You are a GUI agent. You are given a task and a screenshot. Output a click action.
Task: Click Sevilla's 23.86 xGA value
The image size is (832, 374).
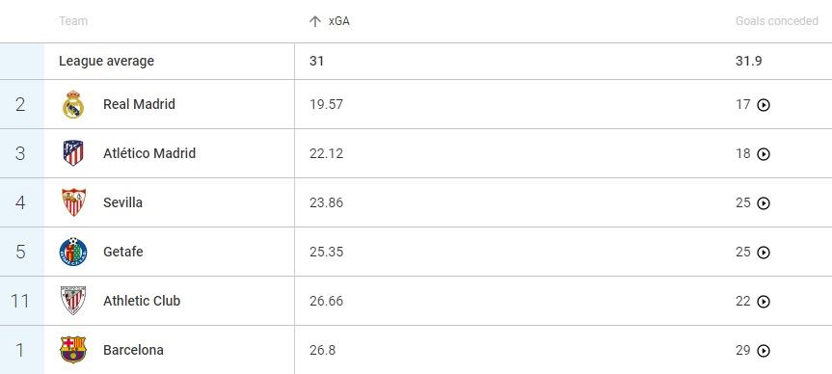326,202
